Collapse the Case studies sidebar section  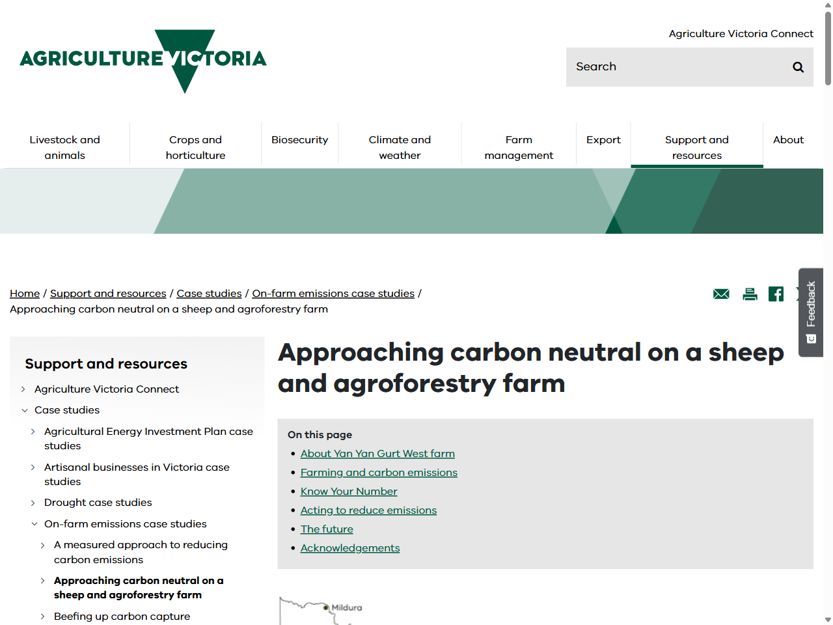pyautogui.click(x=25, y=410)
